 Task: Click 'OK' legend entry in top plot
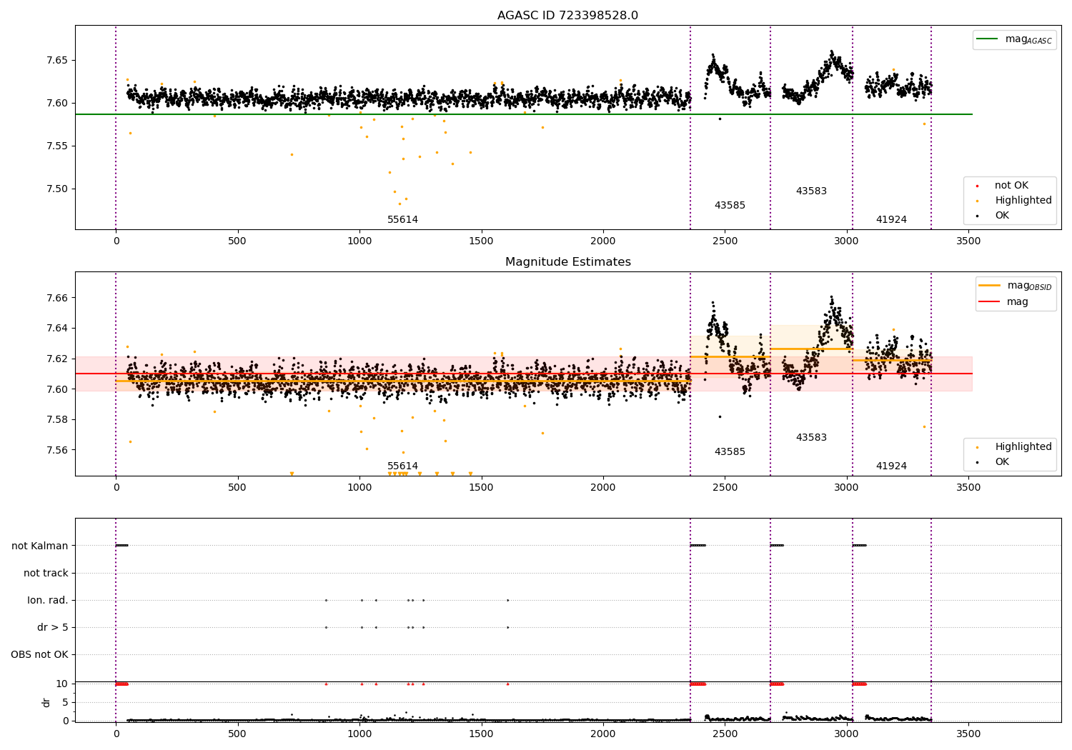pos(1002,216)
